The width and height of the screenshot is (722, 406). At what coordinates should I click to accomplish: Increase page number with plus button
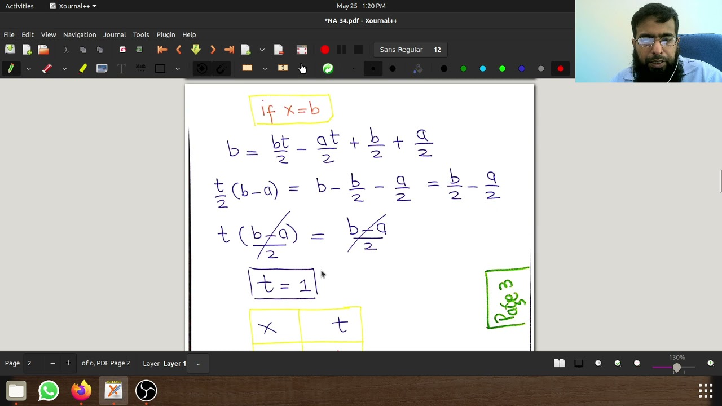click(x=68, y=364)
